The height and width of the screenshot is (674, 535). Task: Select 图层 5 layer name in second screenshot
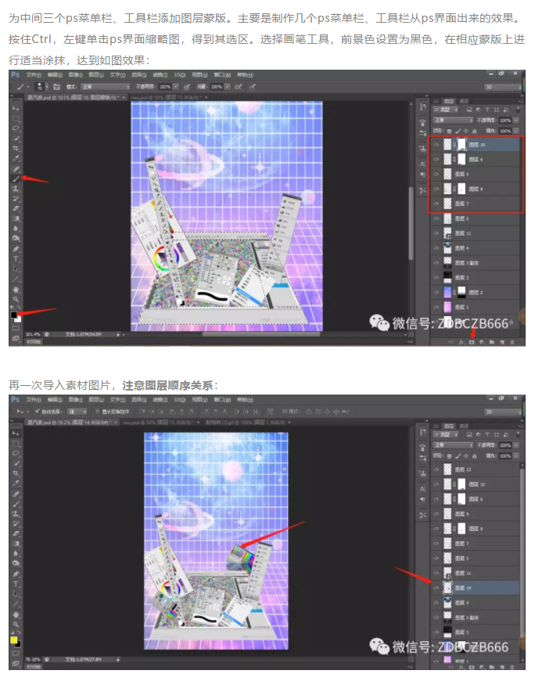point(462,558)
